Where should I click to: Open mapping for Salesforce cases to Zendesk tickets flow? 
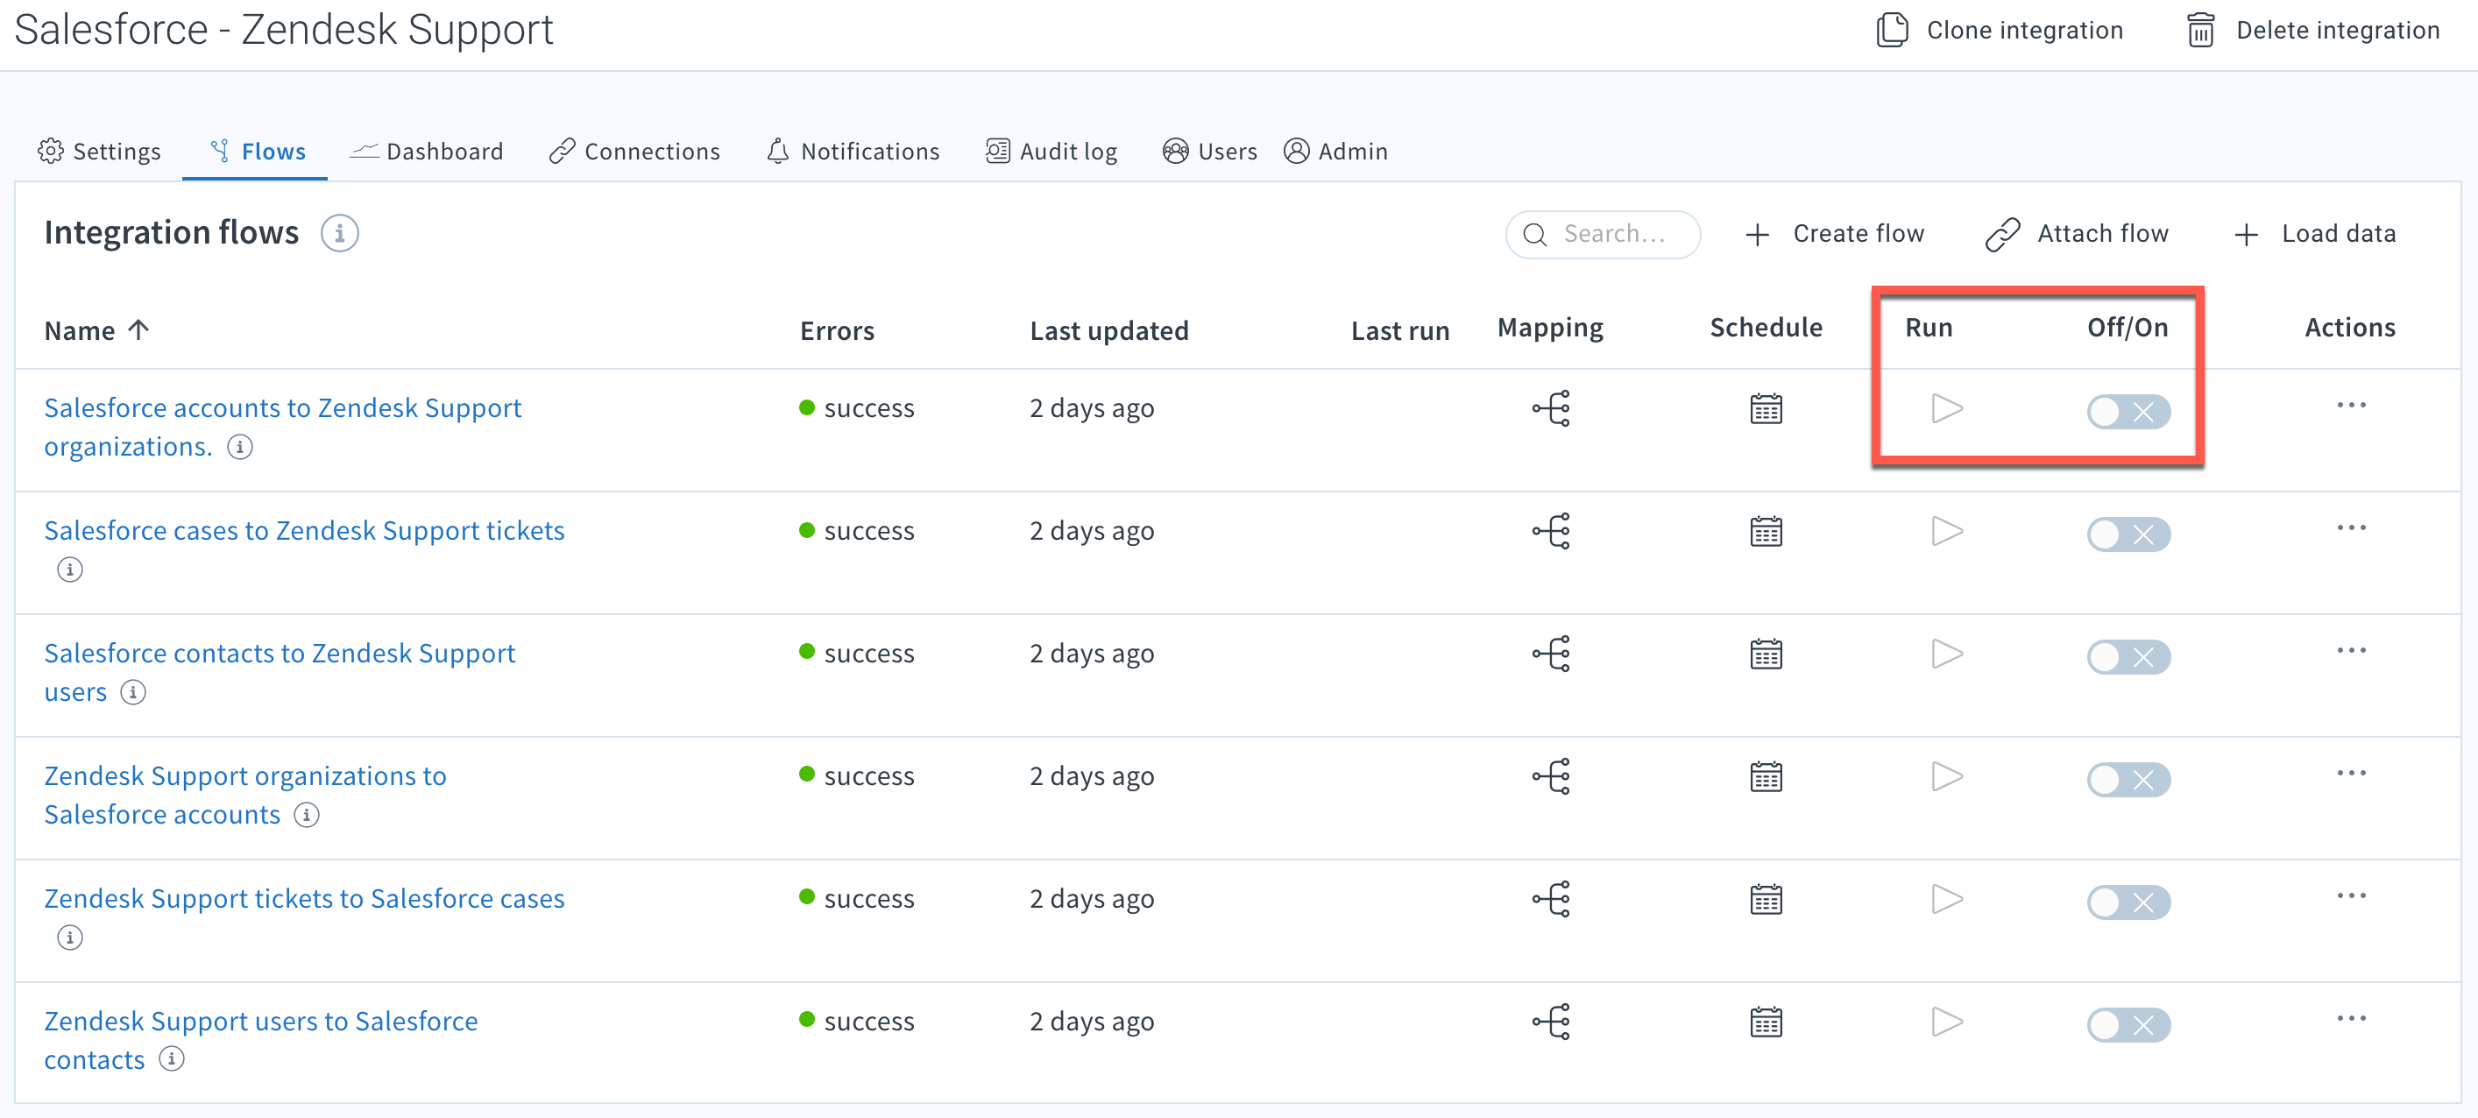tap(1551, 530)
